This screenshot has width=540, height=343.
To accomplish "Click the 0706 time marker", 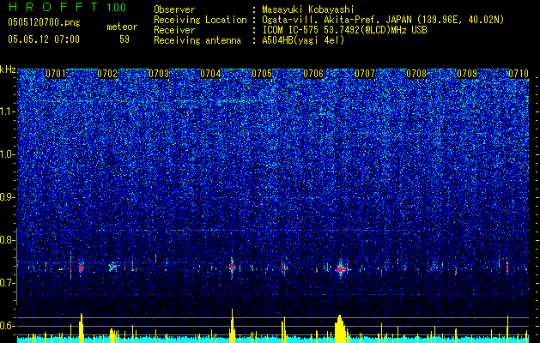I will coord(313,74).
